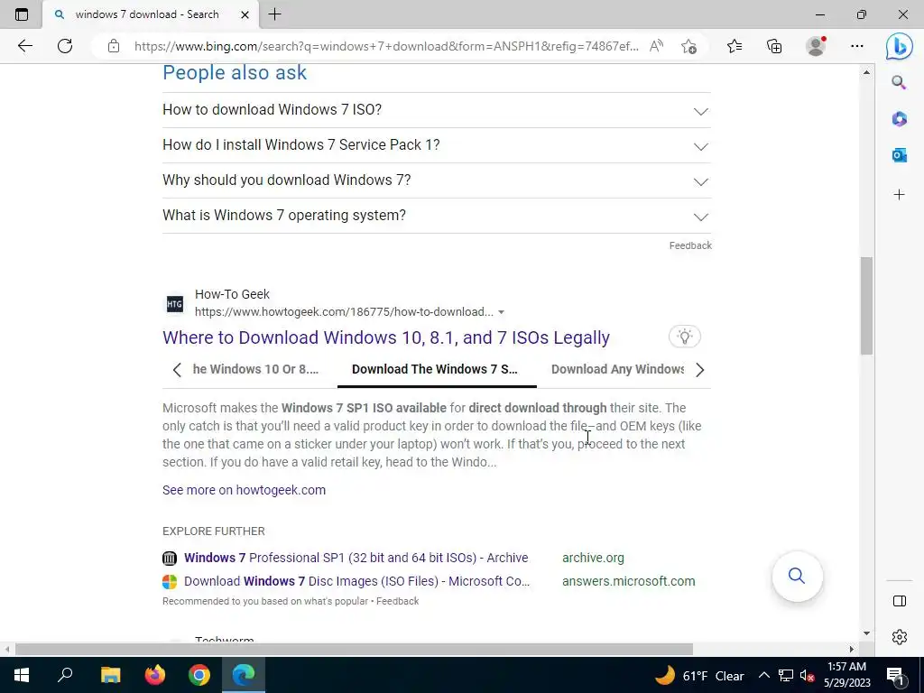924x693 pixels.
Task: Open Bing chat sidebar button
Action: [899, 46]
